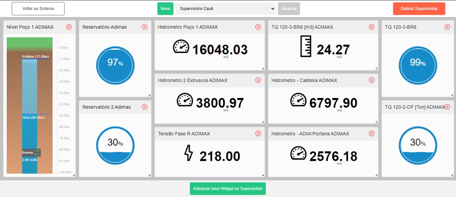Close the Reservatório Adimax widget
Screen dimensions: 456x197
[x=144, y=27]
